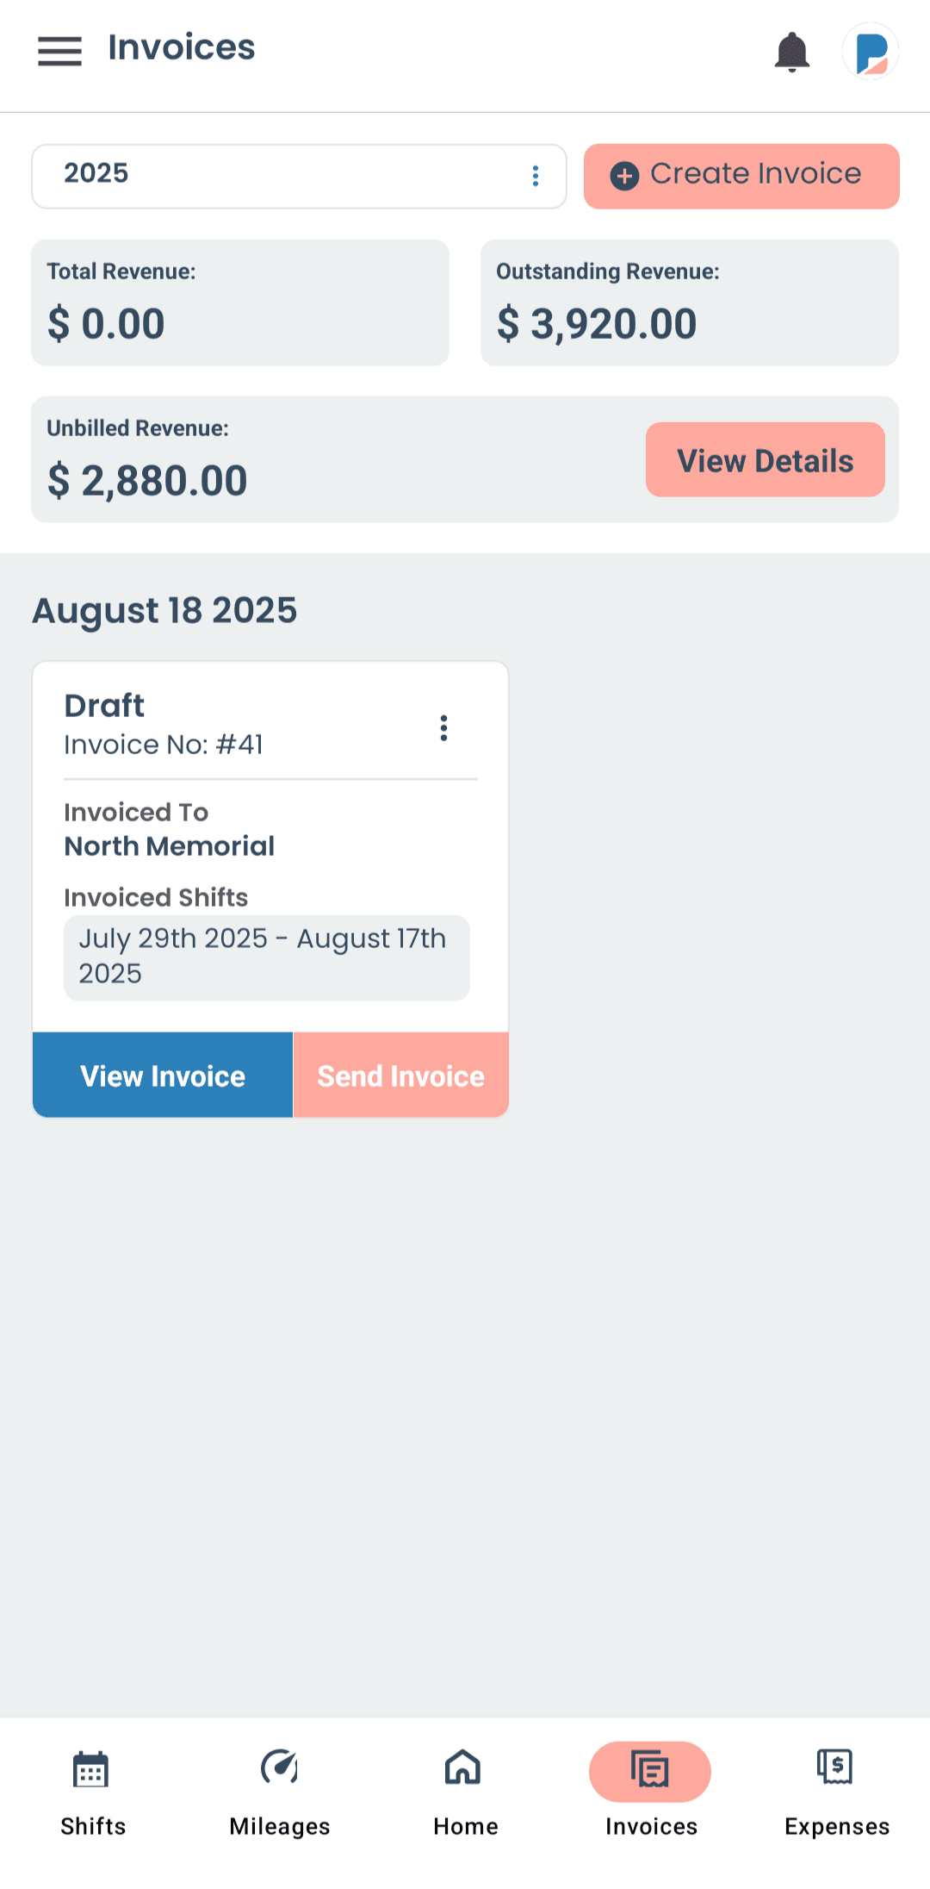Click View Details for unbilled revenue

pyautogui.click(x=765, y=459)
